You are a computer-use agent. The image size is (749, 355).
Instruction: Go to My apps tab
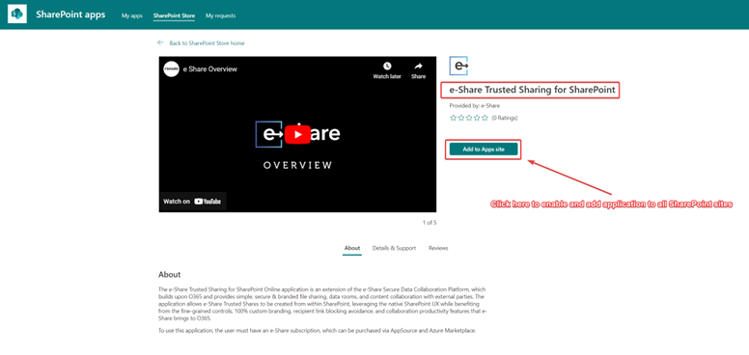[132, 15]
